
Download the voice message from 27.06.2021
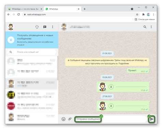point(111,106)
